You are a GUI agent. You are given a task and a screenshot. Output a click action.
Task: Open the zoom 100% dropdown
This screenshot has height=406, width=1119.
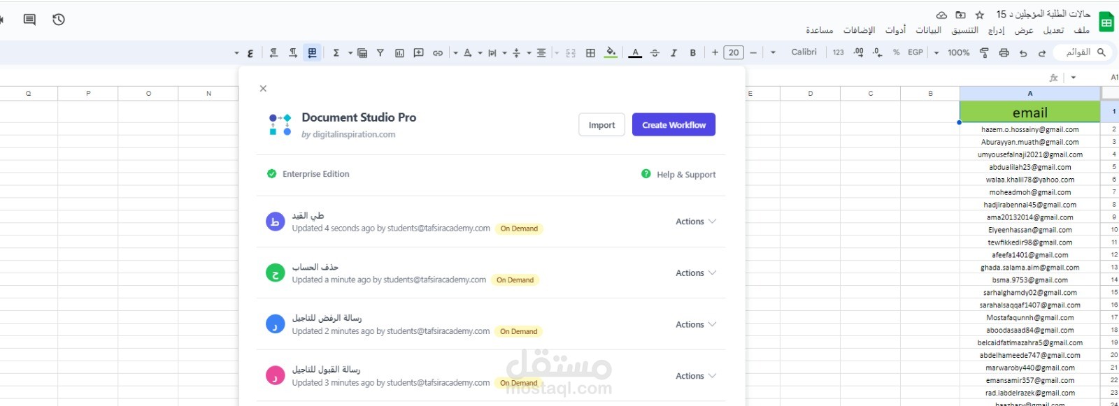[958, 52]
